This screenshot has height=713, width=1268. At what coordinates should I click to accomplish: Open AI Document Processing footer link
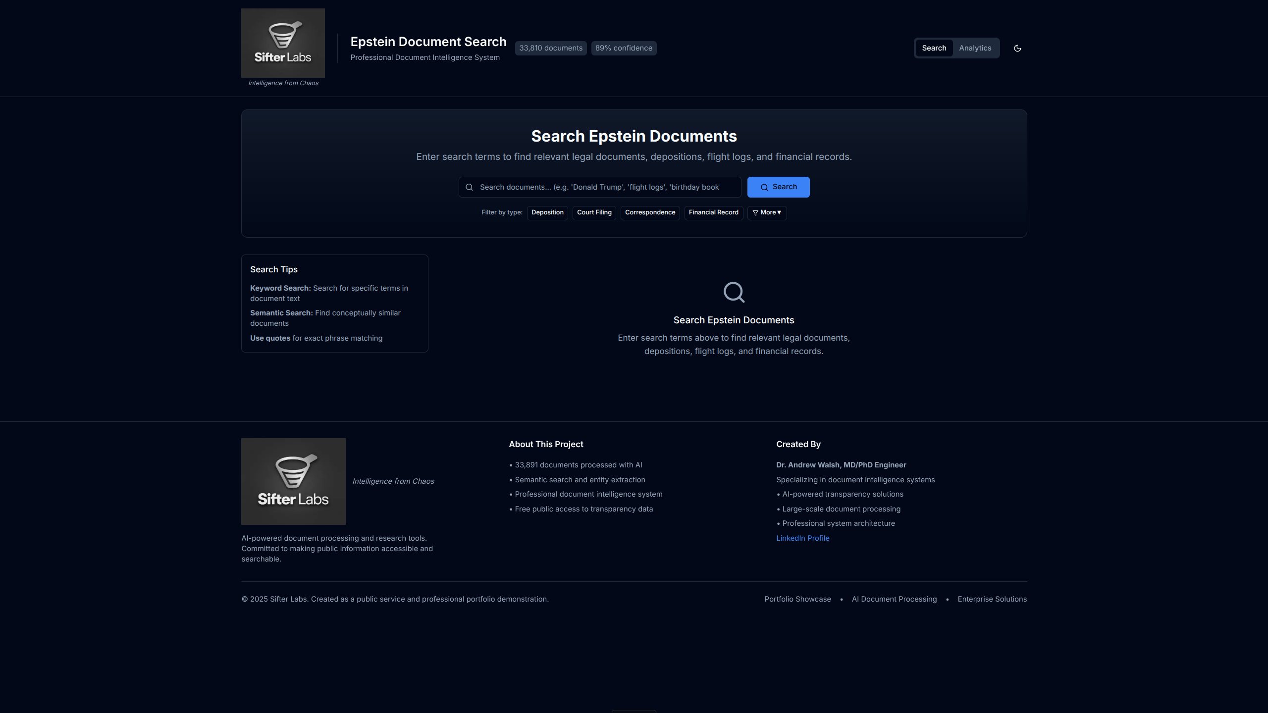click(894, 599)
